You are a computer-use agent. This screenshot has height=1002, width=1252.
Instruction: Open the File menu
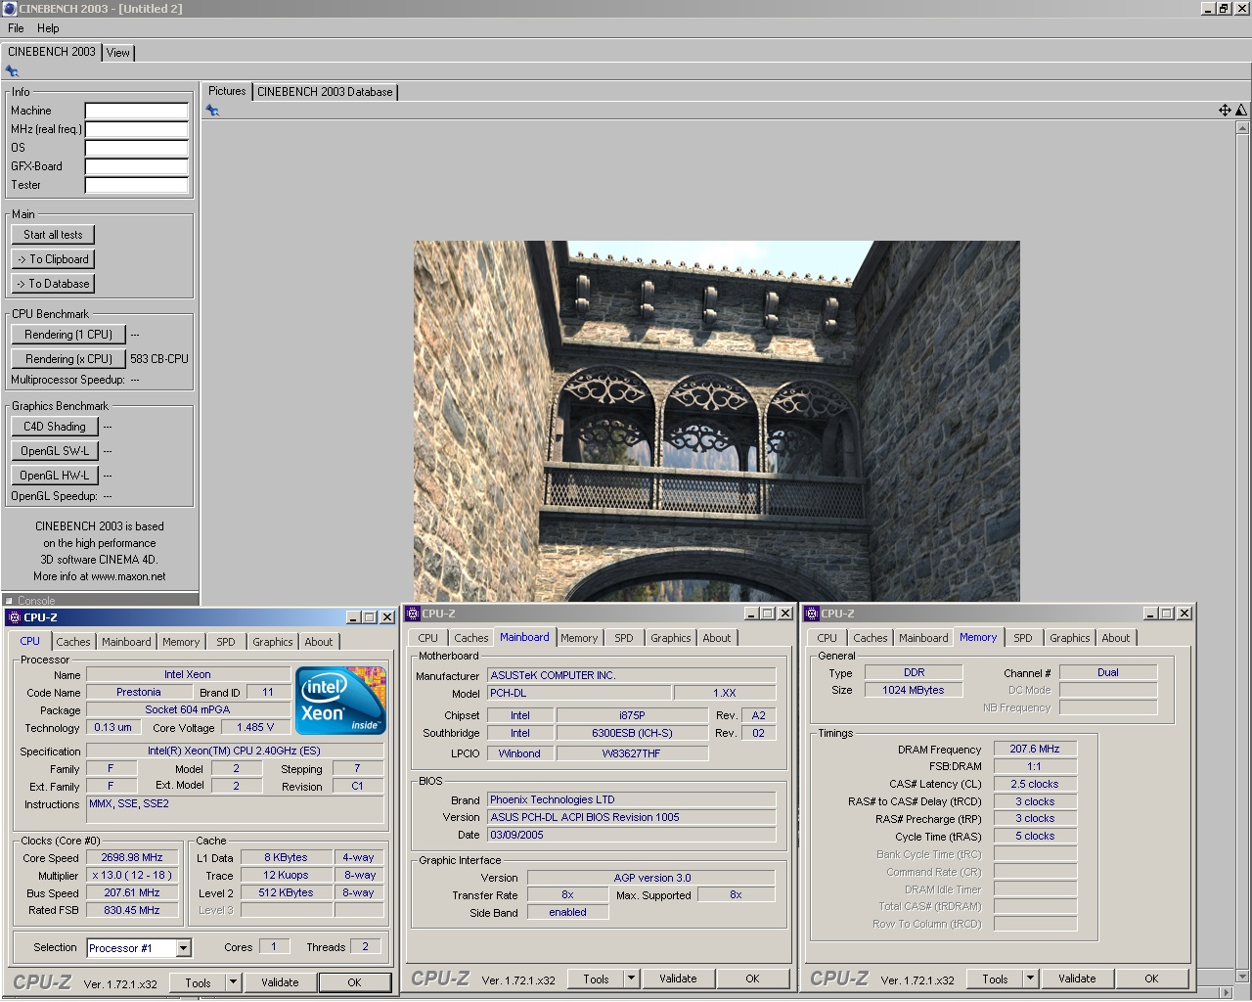[x=16, y=28]
